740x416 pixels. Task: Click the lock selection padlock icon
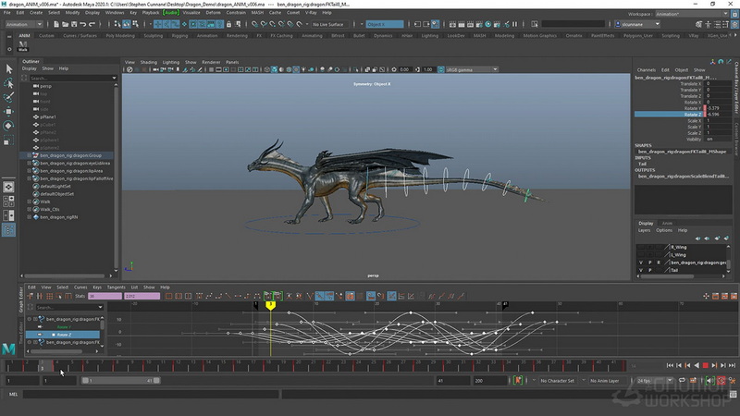228,24
